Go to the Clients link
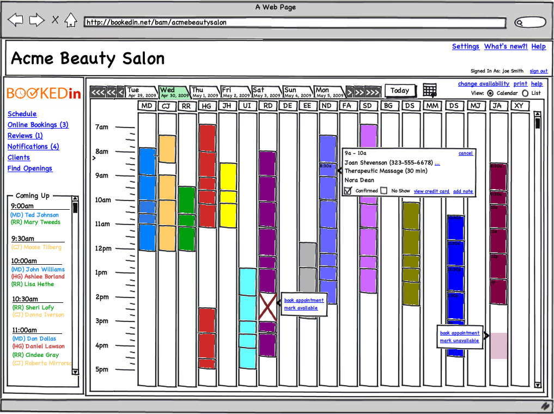This screenshot has width=554, height=414. click(x=19, y=157)
